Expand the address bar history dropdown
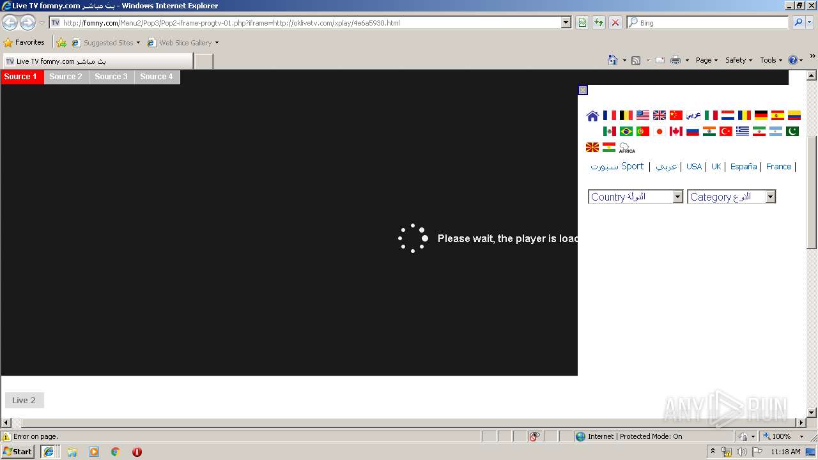Image resolution: width=818 pixels, height=460 pixels. point(566,22)
